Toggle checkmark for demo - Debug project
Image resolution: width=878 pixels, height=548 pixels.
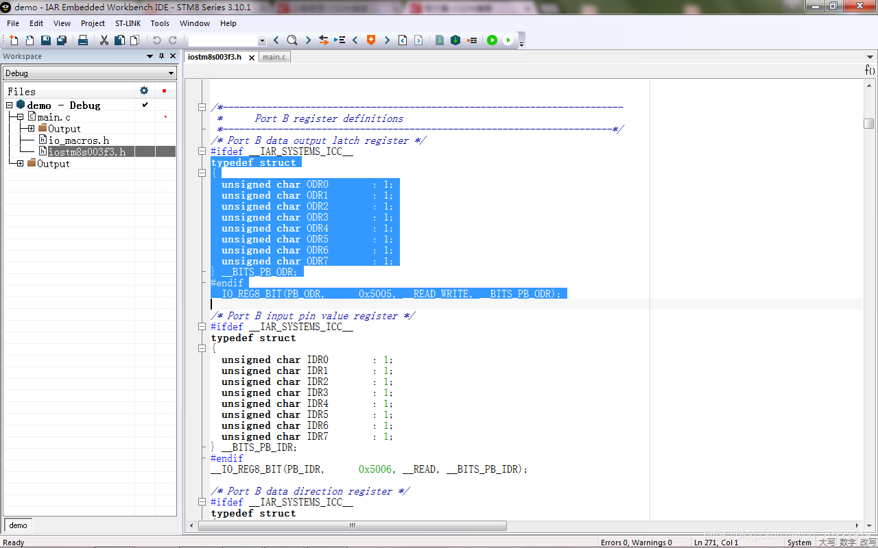click(145, 105)
